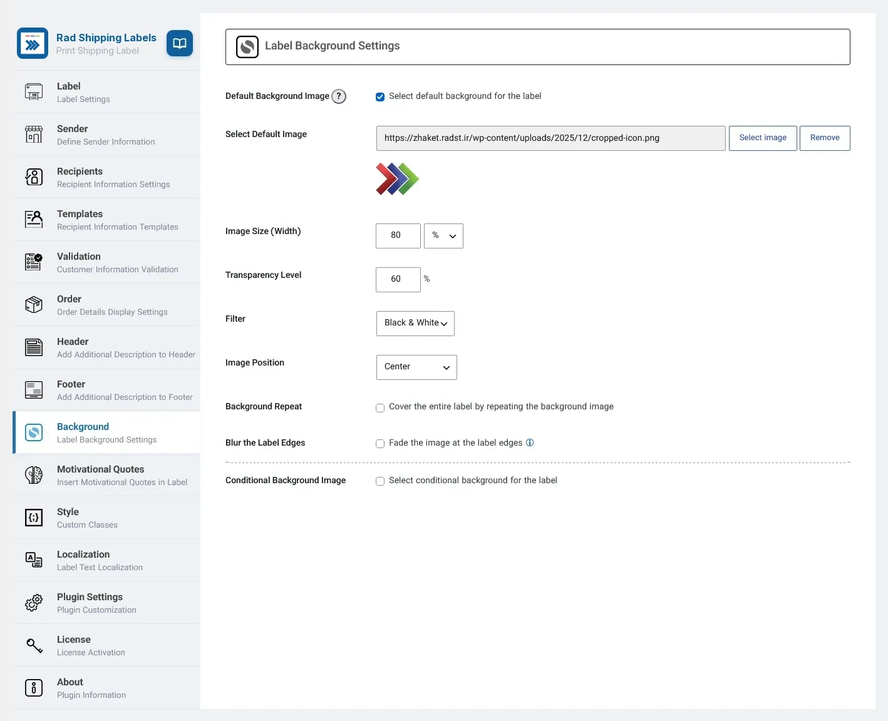Open the Motivational Quotes settings tab
The height and width of the screenshot is (721, 888).
[107, 475]
